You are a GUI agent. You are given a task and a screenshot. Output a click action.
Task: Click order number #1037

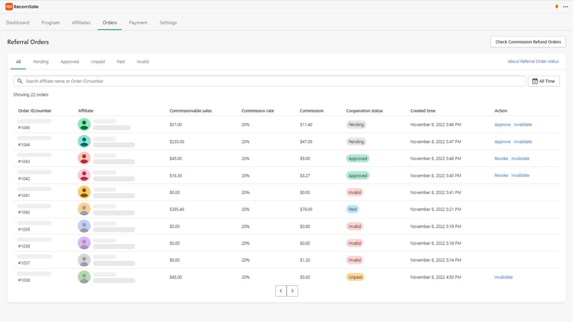coord(24,263)
